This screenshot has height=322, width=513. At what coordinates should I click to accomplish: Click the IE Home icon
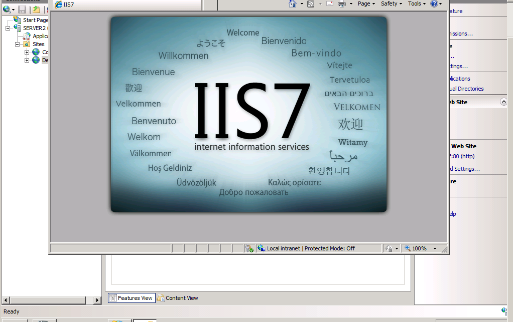(293, 4)
